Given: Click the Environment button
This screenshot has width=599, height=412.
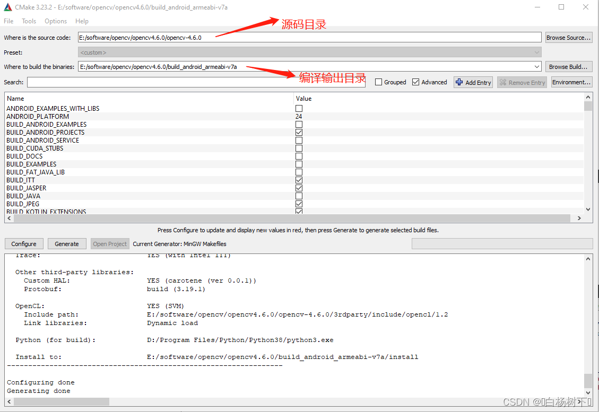Looking at the screenshot, I should 571,82.
